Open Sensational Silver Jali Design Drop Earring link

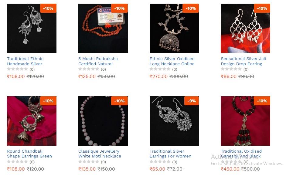click(243, 61)
